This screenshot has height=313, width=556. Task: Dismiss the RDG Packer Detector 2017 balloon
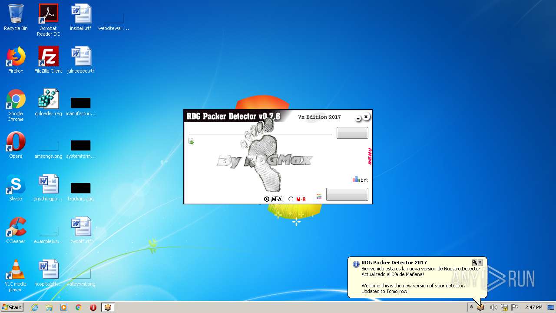(480, 263)
